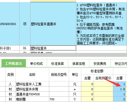Click the 标准定额 group header
This screenshot has height=103, width=127.
click(x=97, y=71)
